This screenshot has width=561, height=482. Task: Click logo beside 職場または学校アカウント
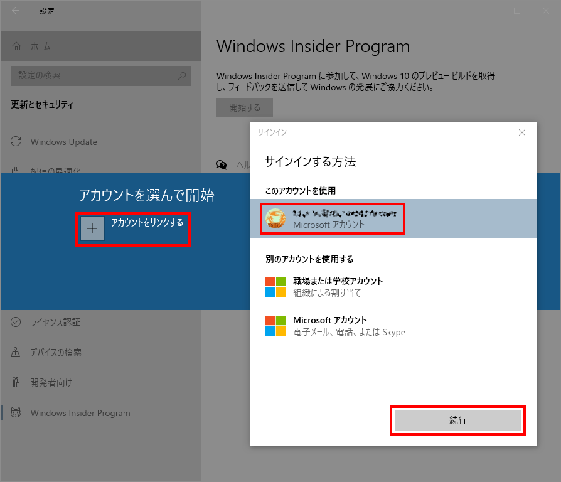(275, 287)
